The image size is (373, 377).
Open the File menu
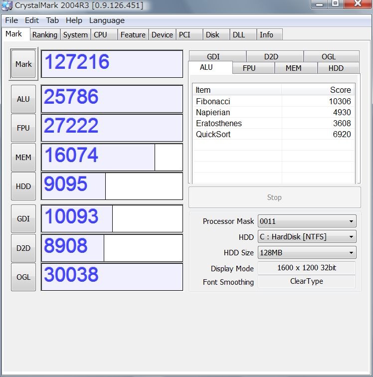11,20
